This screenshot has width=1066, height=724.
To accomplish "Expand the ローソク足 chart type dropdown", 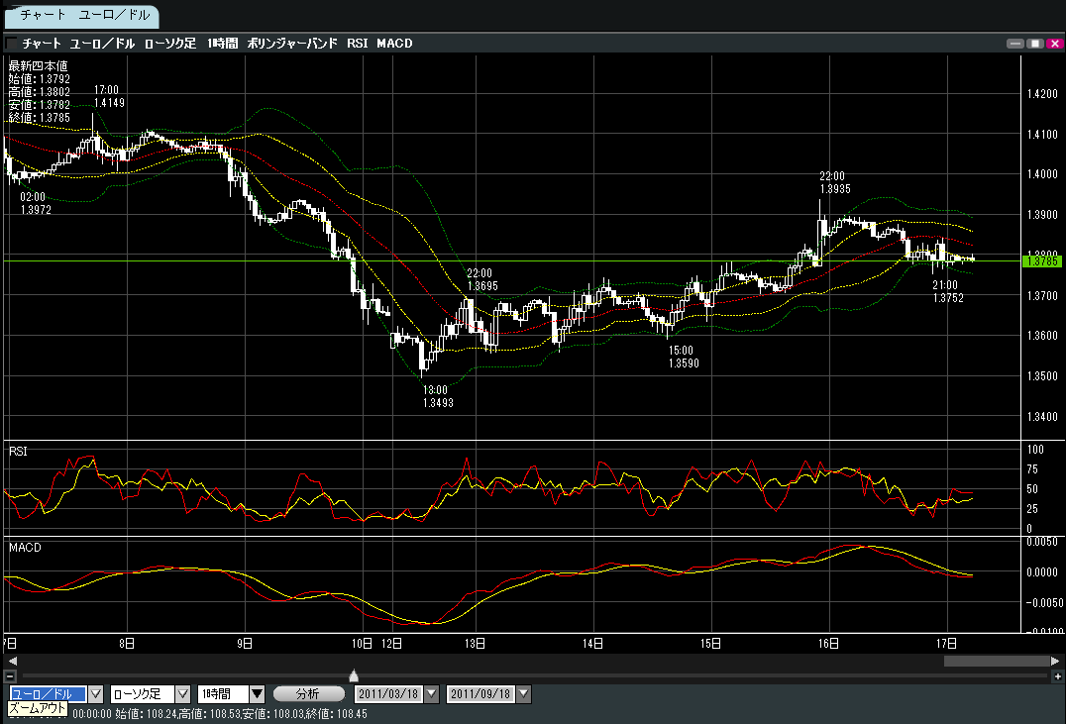I will coord(182,694).
